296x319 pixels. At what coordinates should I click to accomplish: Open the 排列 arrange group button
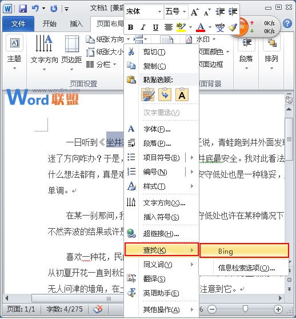coord(271,53)
